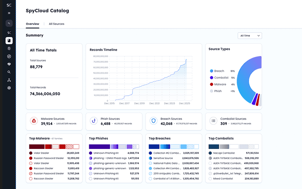302x189 pixels.
Task: Click the Source Types heading
Action: tap(219, 49)
